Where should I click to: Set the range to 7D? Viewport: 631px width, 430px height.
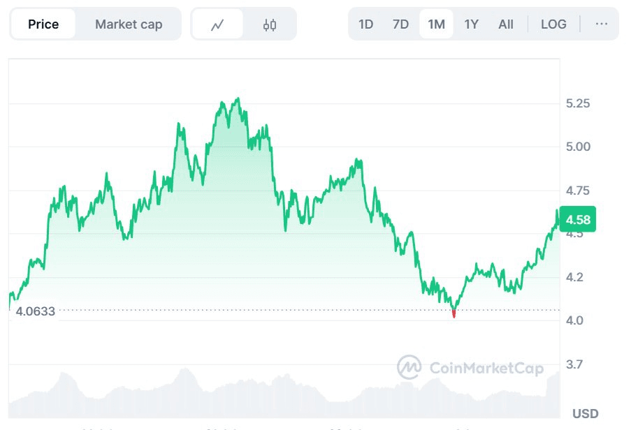[400, 24]
